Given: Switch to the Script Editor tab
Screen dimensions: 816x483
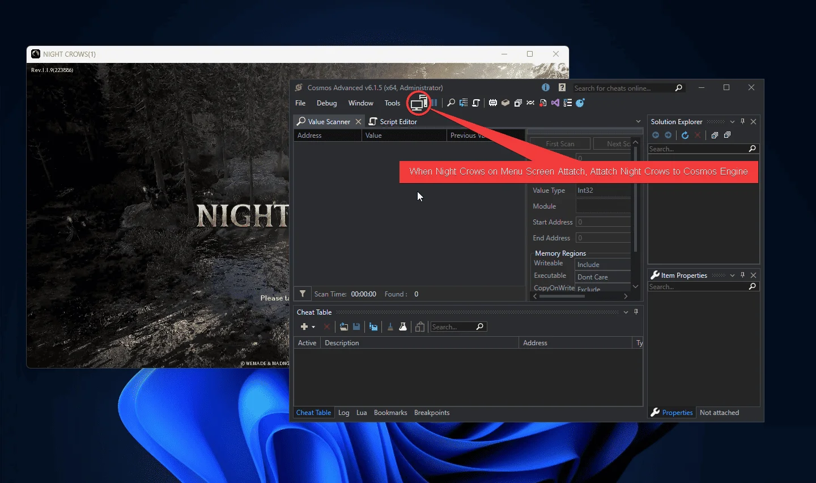Looking at the screenshot, I should [393, 122].
